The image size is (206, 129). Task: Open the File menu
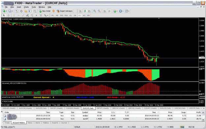coord(6,7)
